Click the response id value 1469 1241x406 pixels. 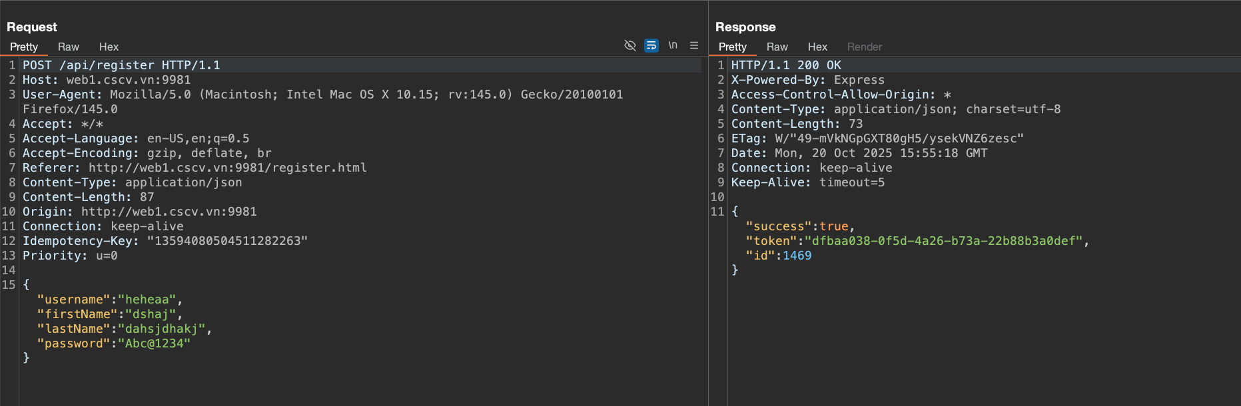(797, 256)
